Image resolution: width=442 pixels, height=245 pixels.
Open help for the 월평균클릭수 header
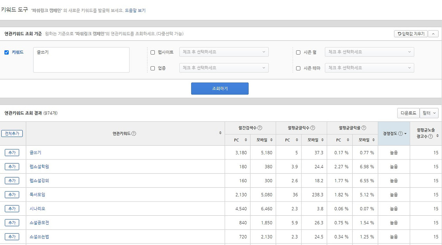313,128
